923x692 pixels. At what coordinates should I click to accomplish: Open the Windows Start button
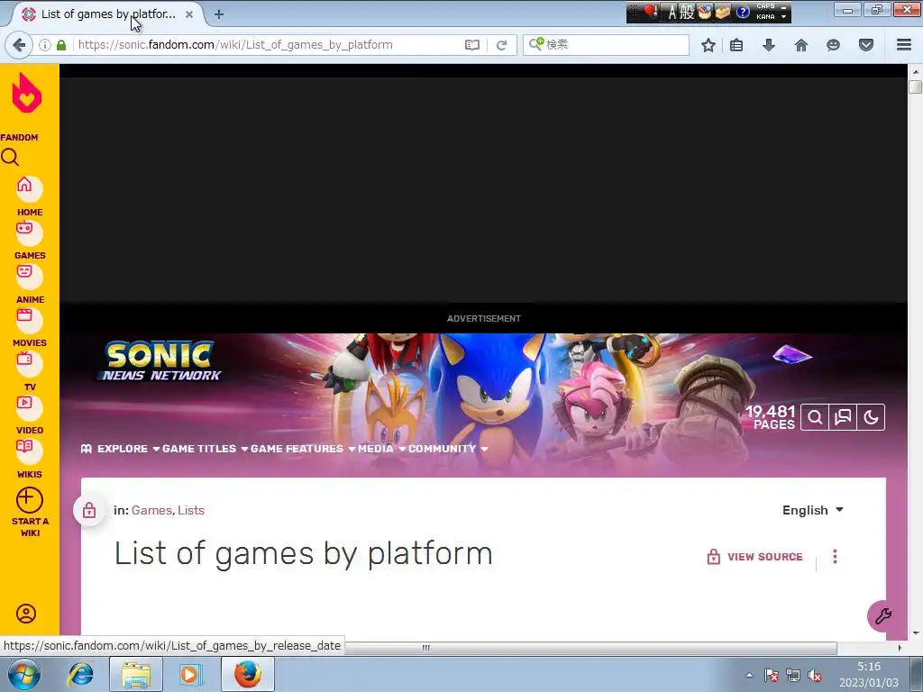(x=24, y=674)
